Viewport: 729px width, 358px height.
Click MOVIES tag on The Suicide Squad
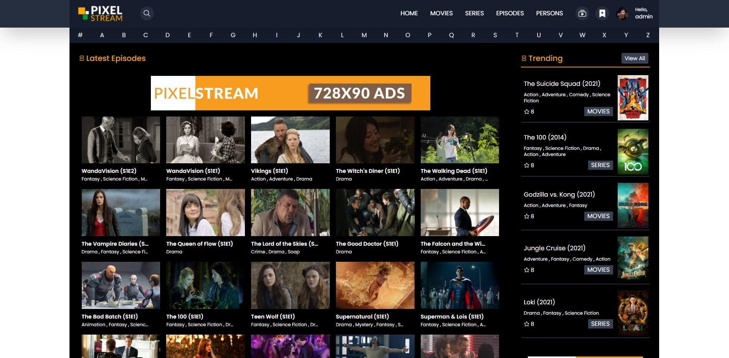598,112
